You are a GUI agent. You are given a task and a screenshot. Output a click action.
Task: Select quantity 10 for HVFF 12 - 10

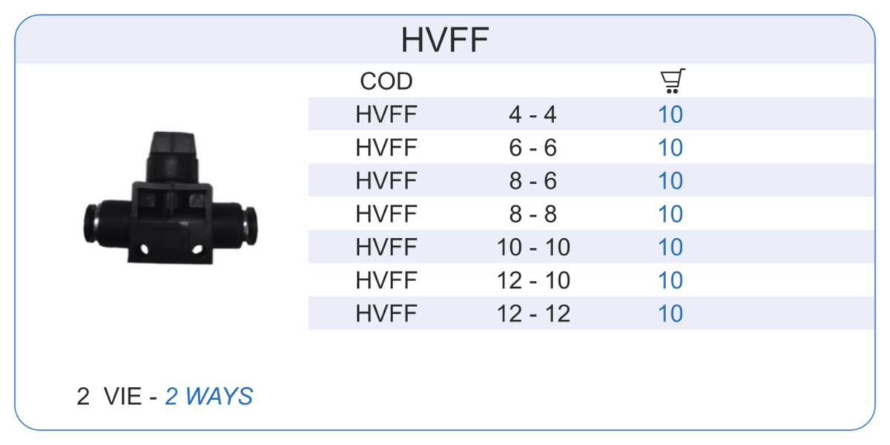tap(670, 280)
